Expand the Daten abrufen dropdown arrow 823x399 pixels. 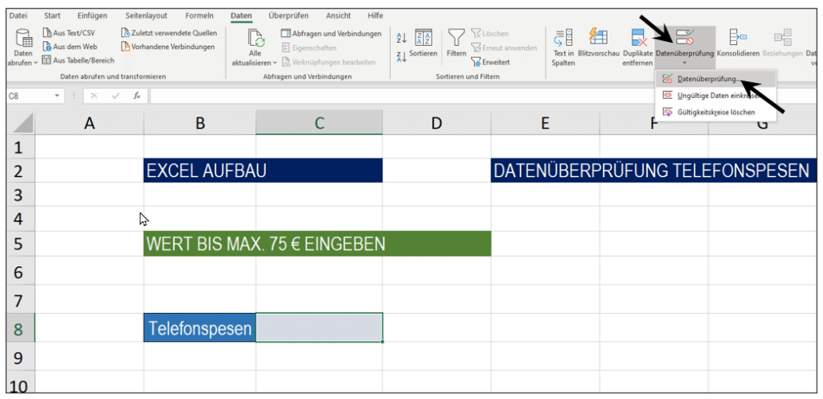coord(35,63)
